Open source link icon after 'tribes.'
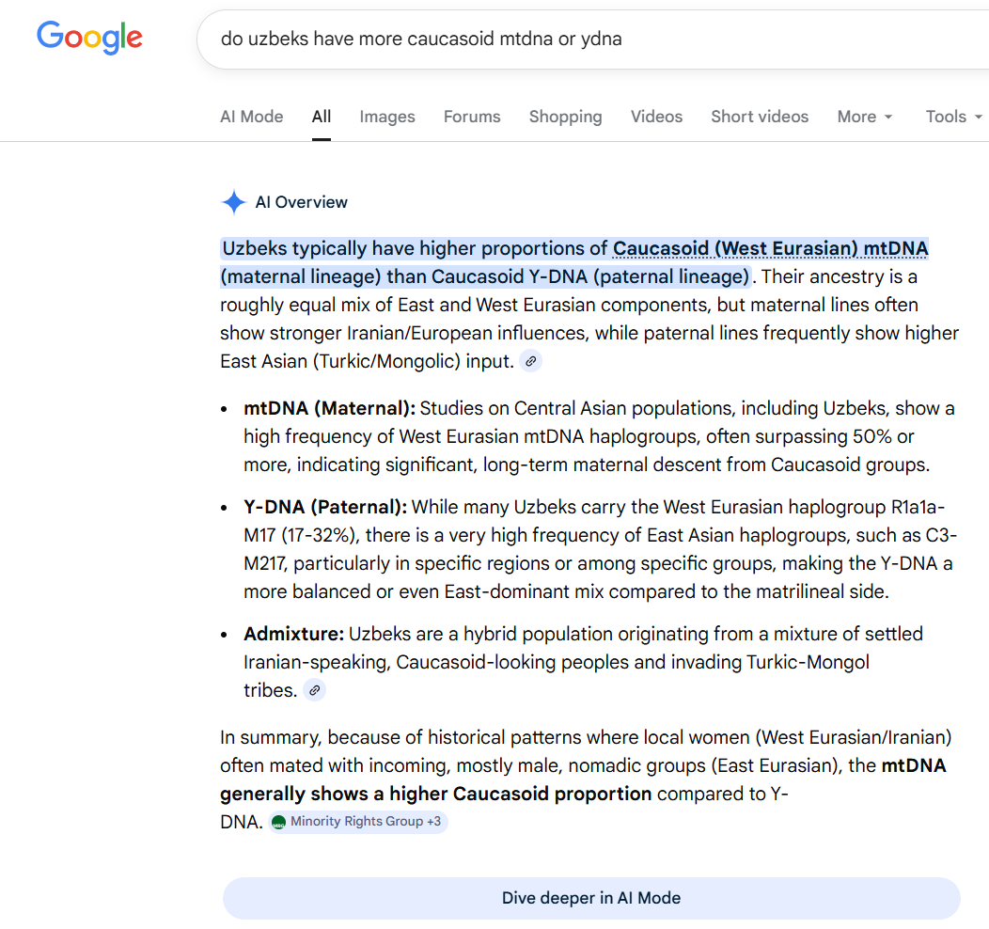989x929 pixels. (314, 690)
